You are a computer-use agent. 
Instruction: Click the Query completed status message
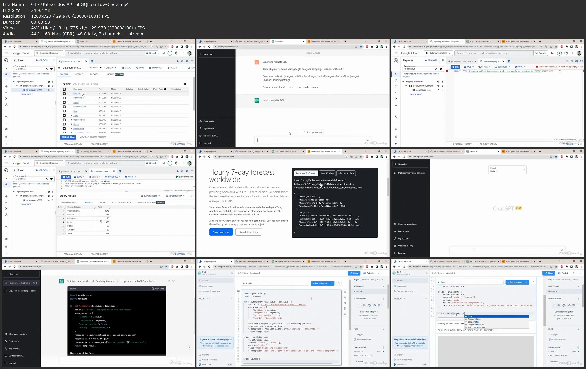click(184, 177)
